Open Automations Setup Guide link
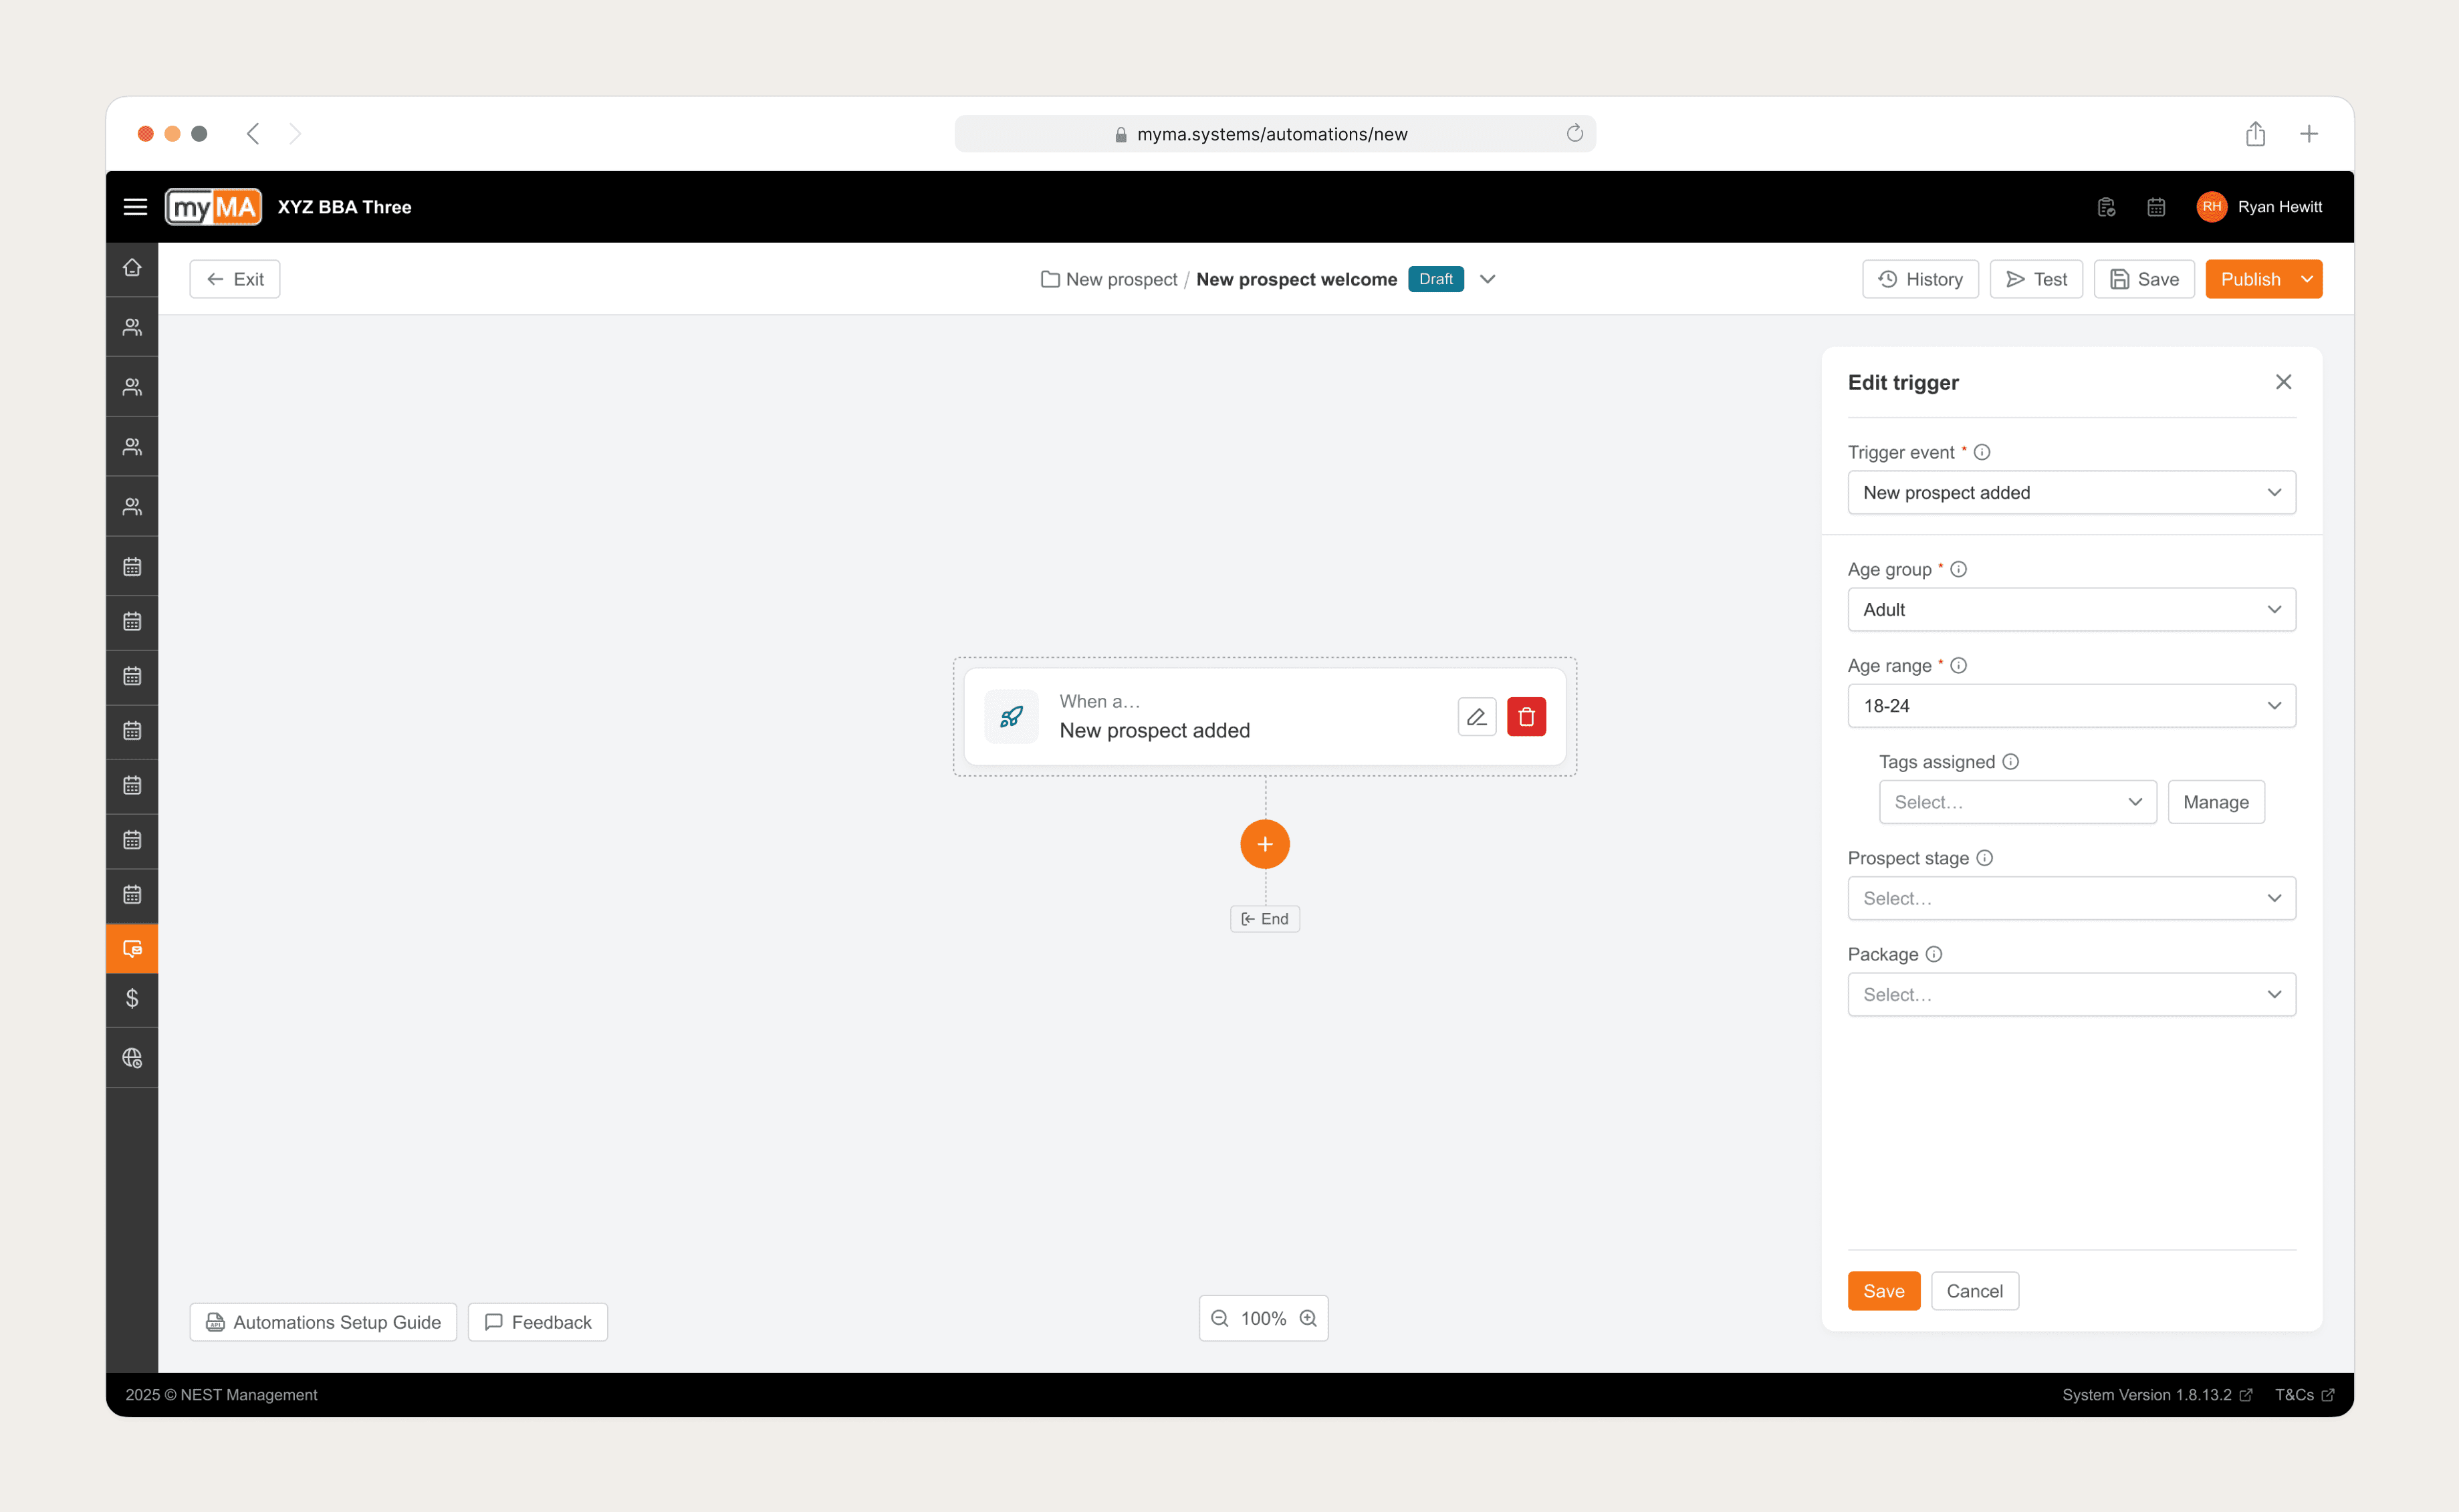This screenshot has width=2459, height=1512. pos(323,1322)
